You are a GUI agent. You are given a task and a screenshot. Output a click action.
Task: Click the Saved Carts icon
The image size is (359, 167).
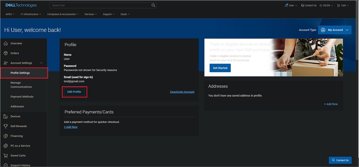[x=6, y=156]
